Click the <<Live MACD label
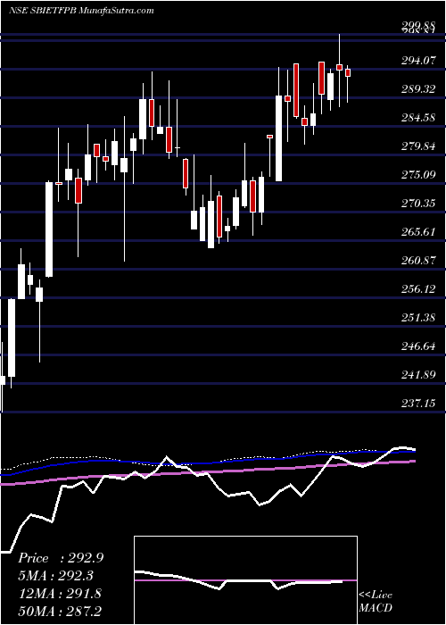 click(376, 602)
